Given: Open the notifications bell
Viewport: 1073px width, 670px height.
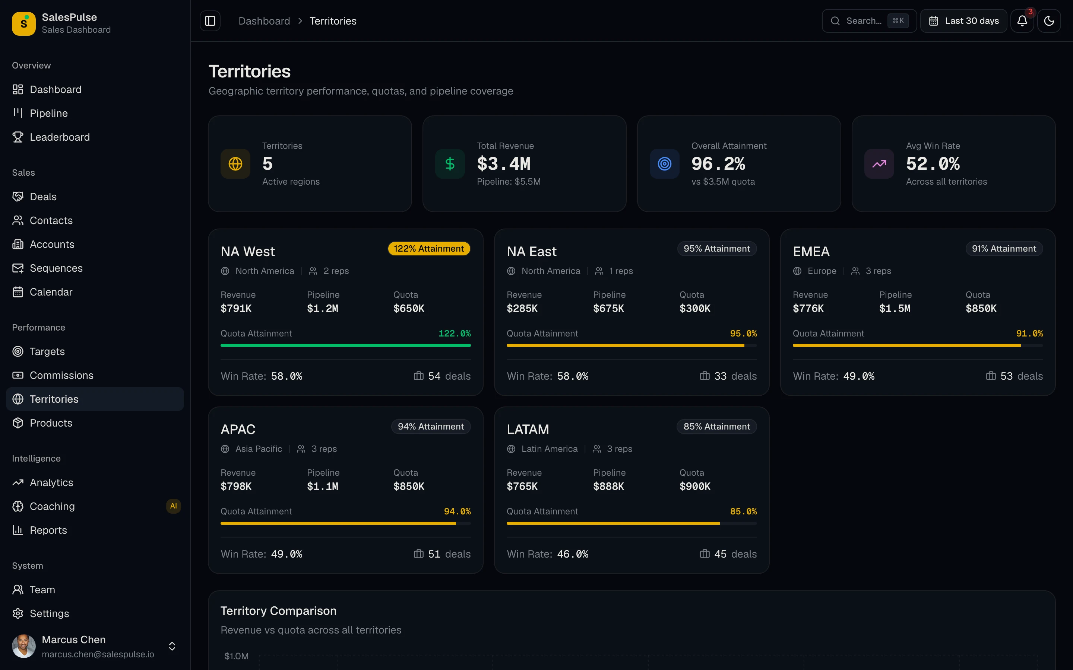Looking at the screenshot, I should click(1022, 21).
